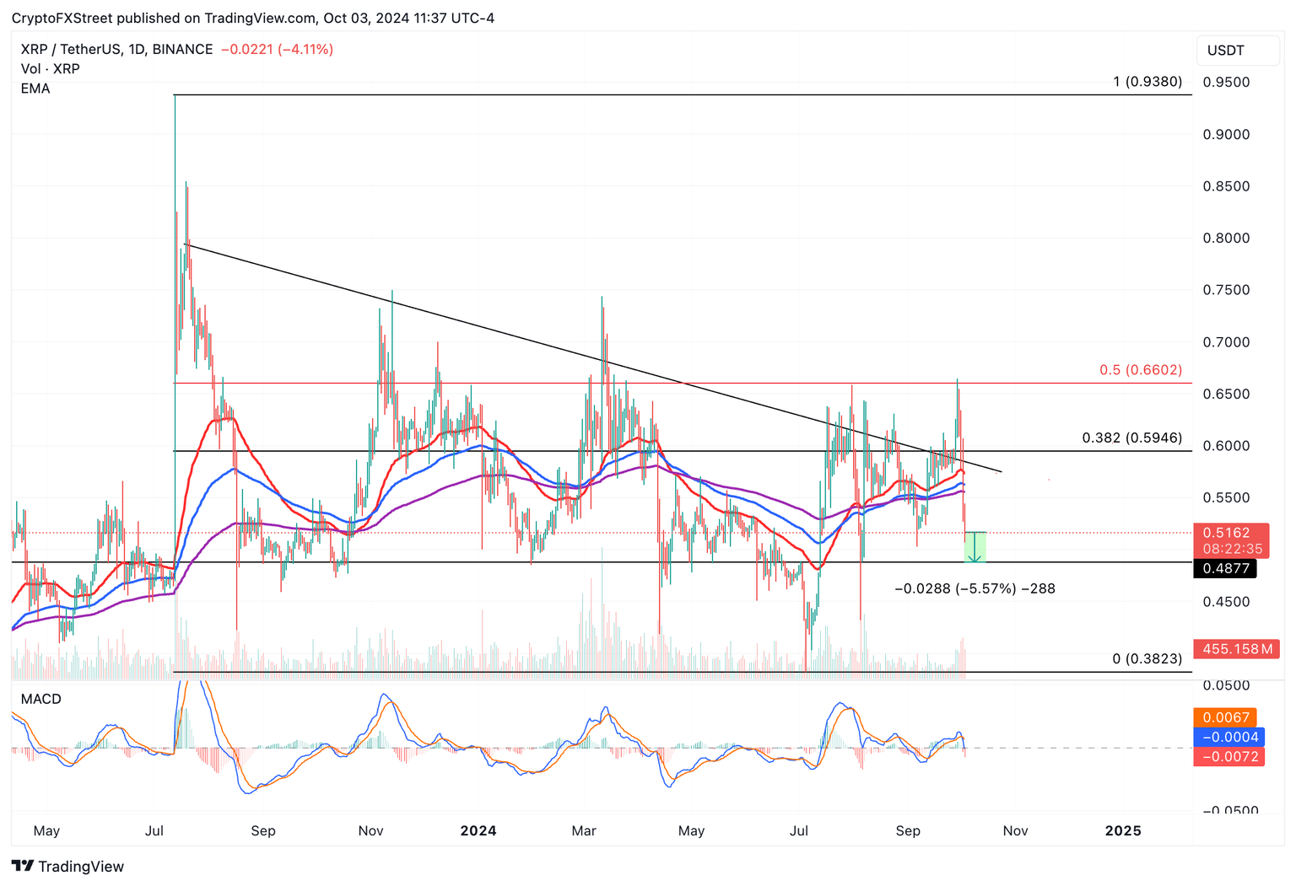Click the orange 0.0067 MACD signal tag
This screenshot has height=886, width=1296.
1225,717
